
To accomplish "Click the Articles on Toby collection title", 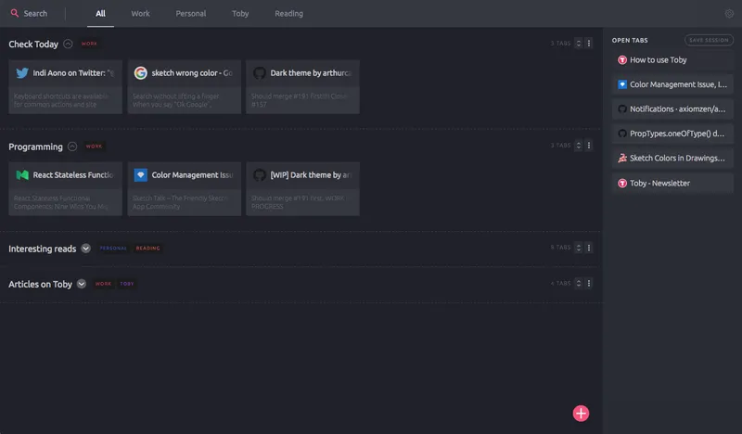I will click(x=40, y=284).
